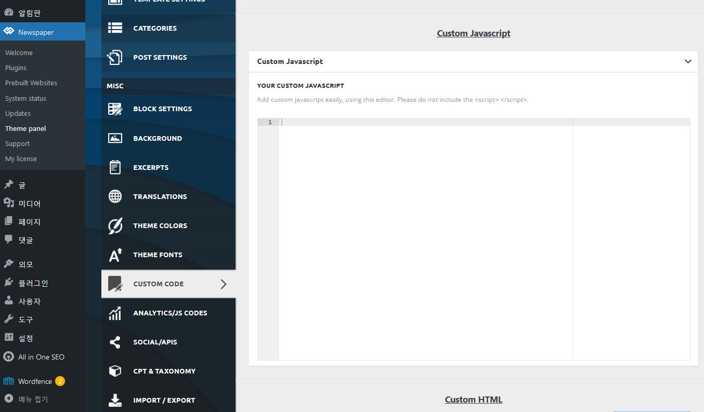Go to the Welcome submenu link
This screenshot has width=704, height=412.
19,52
